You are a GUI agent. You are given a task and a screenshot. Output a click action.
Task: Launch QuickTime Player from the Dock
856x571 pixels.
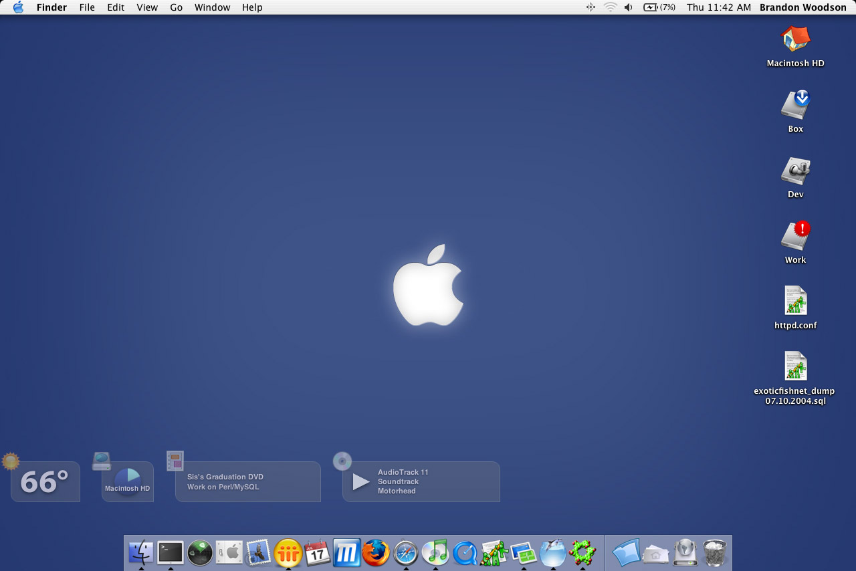point(465,552)
